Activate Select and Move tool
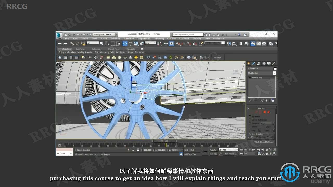Viewport: 333px width, 187px height. (x=125, y=44)
